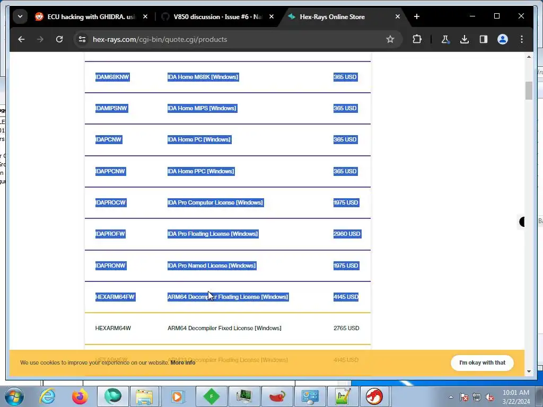Click product code IDAPCNW
Viewport: 543px width, 407px height.
[109, 139]
